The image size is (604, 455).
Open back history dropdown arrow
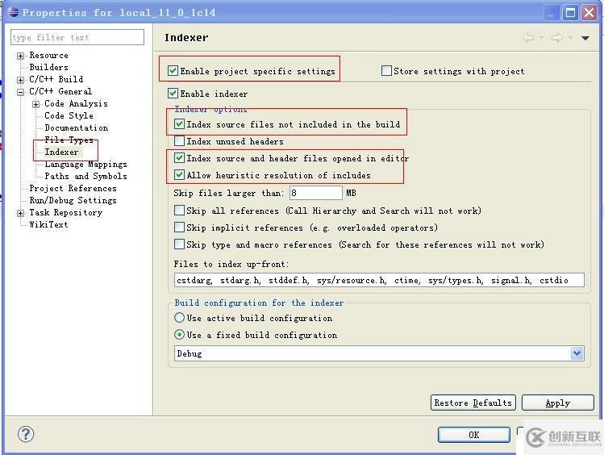(x=541, y=37)
